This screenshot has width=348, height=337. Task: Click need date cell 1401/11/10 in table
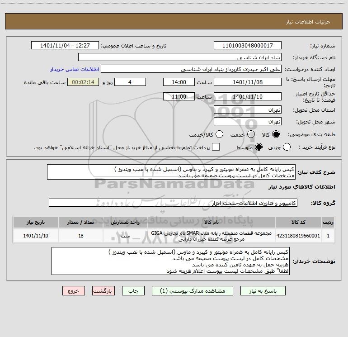tap(36, 236)
